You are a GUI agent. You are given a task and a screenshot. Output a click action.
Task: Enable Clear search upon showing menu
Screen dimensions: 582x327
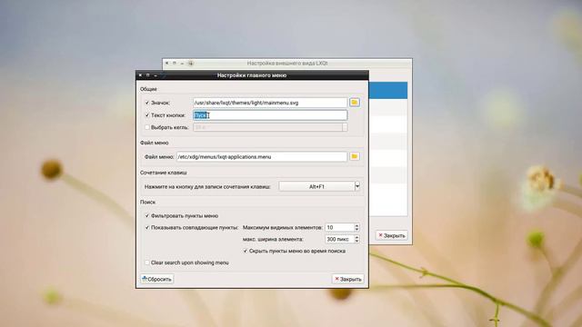(147, 263)
